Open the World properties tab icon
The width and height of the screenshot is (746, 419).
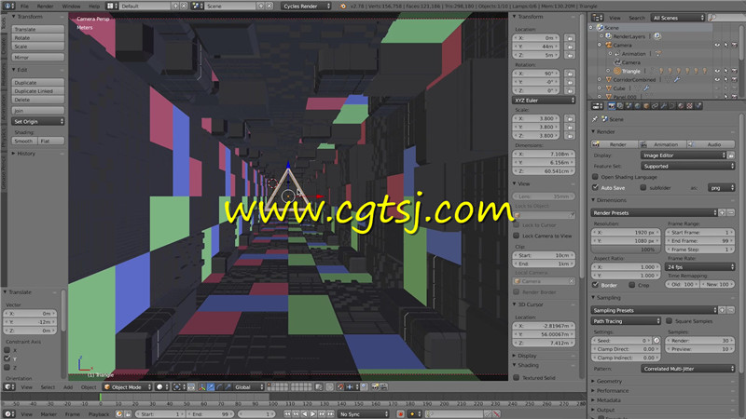(638, 106)
